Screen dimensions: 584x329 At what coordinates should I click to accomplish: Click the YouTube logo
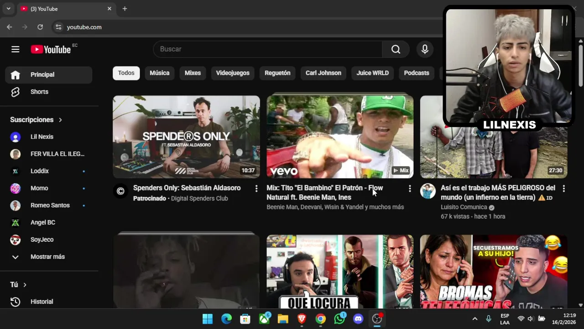tap(51, 49)
